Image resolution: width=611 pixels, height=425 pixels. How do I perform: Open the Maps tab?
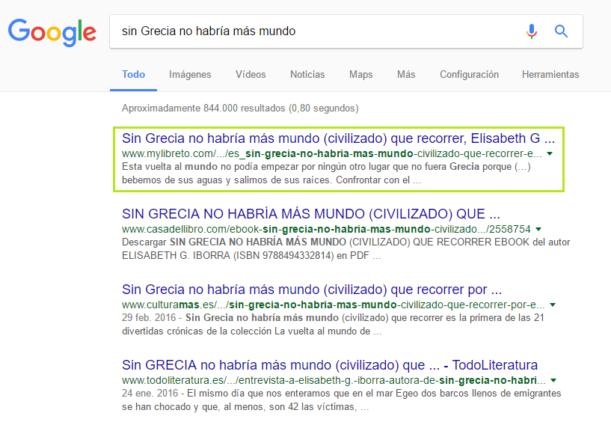[x=360, y=75]
